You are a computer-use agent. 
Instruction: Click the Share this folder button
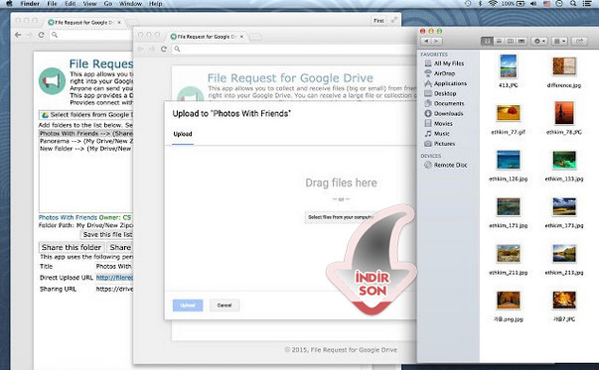[x=72, y=247]
